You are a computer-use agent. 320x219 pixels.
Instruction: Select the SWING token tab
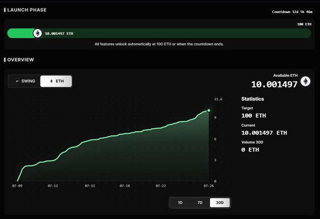[24, 81]
